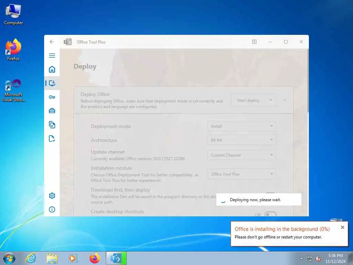Click 'Download first, then deploy' label

tap(120, 190)
